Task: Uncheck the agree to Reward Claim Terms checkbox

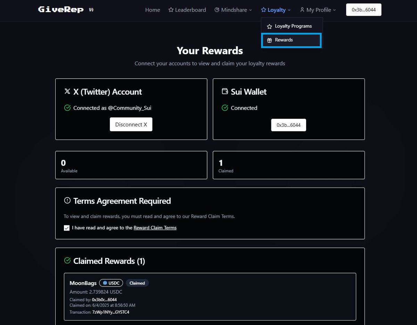Action: tap(67, 228)
